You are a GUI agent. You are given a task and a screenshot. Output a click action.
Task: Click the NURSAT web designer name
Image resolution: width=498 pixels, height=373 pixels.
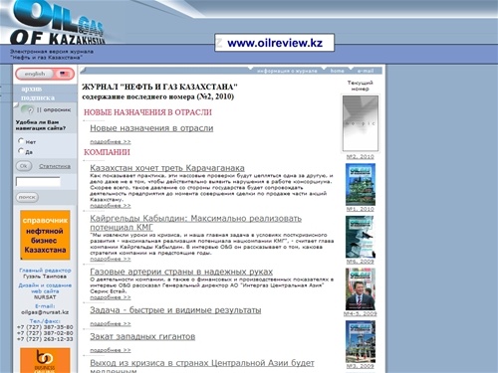point(45,297)
